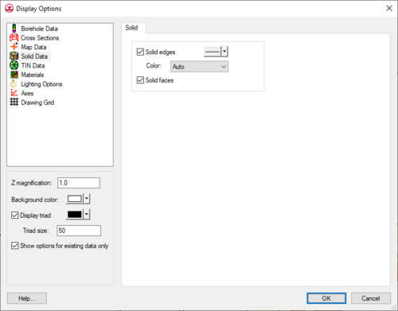Click the Borehole Data icon
The height and width of the screenshot is (311, 398).
(14, 29)
